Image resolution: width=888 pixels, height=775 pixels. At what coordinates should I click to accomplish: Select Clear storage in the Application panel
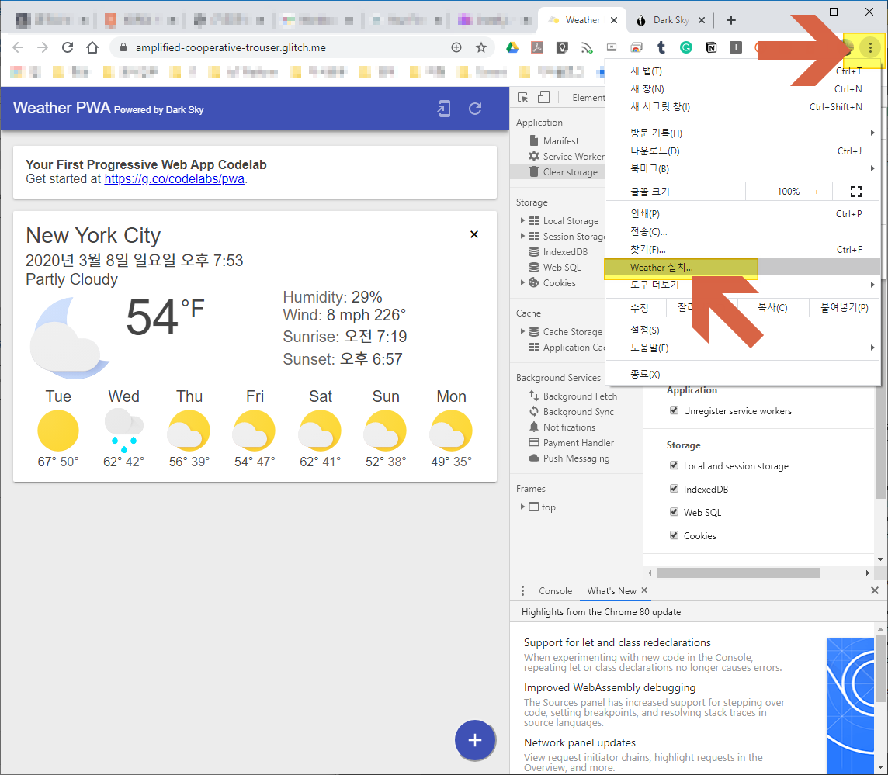(557, 172)
